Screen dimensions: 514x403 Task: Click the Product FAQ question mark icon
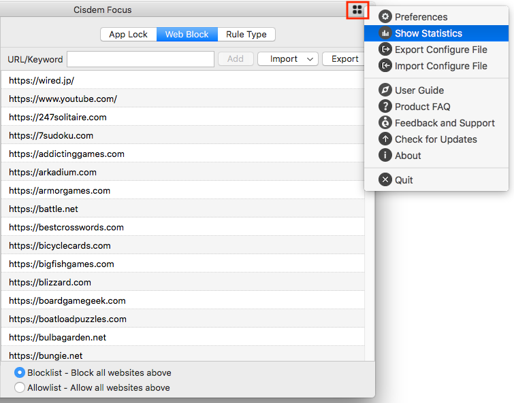385,107
